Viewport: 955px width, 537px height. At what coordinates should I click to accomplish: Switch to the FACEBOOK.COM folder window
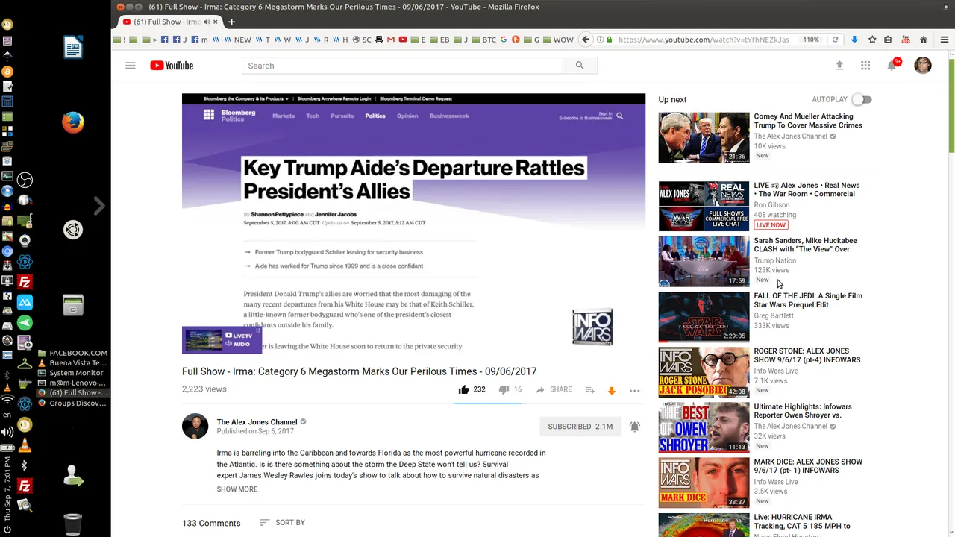click(72, 353)
